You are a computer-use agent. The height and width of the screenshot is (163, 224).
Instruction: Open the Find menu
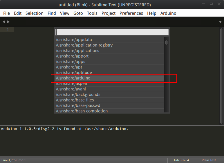(x=52, y=13)
